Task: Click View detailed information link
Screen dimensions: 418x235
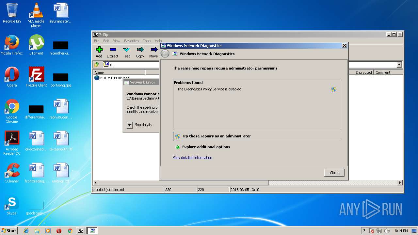Action: (x=192, y=158)
